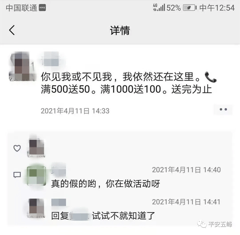
Task: Tap the blurred name after 回复
Action: 79,216
